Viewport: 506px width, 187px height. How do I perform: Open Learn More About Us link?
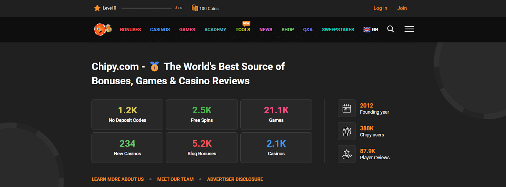tap(118, 179)
